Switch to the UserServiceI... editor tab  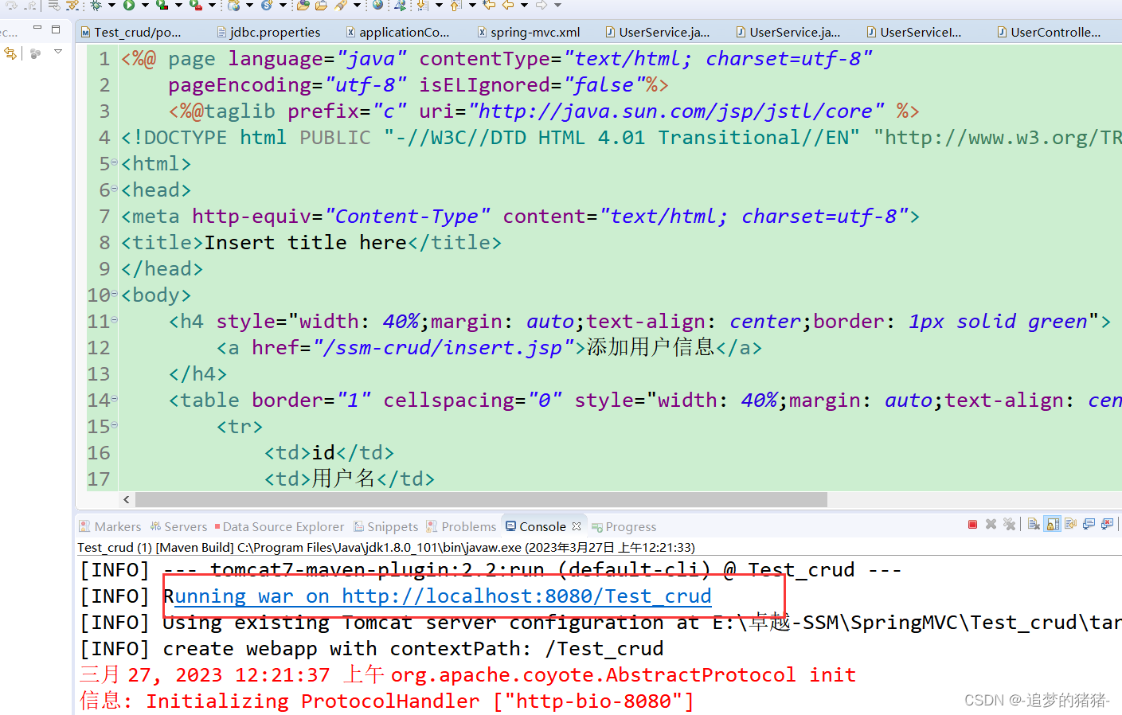[x=914, y=32]
